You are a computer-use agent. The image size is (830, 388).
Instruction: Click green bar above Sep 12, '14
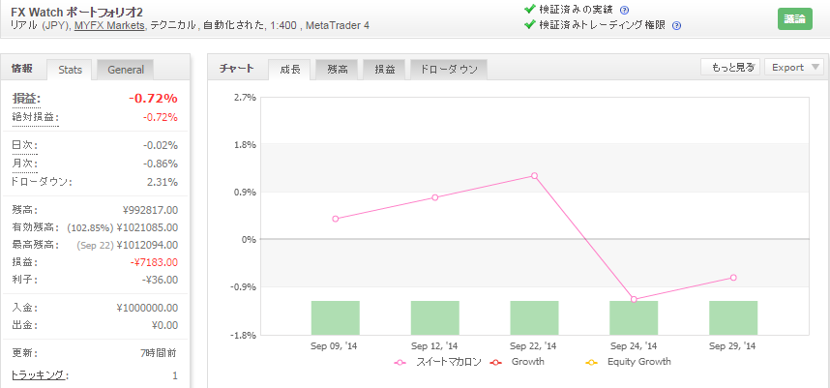[x=435, y=317]
